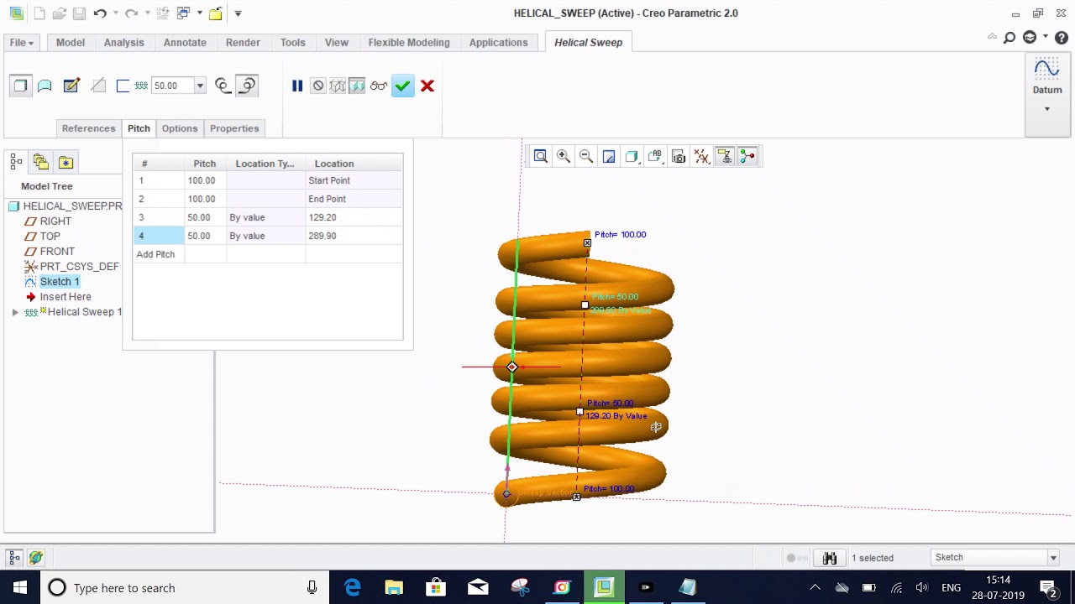Click the verify mode glasses icon
Image resolution: width=1075 pixels, height=604 pixels.
[x=379, y=86]
